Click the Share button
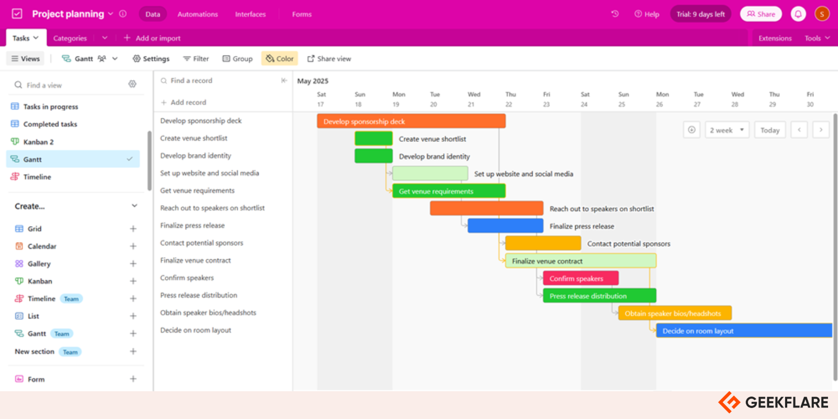 tap(760, 14)
